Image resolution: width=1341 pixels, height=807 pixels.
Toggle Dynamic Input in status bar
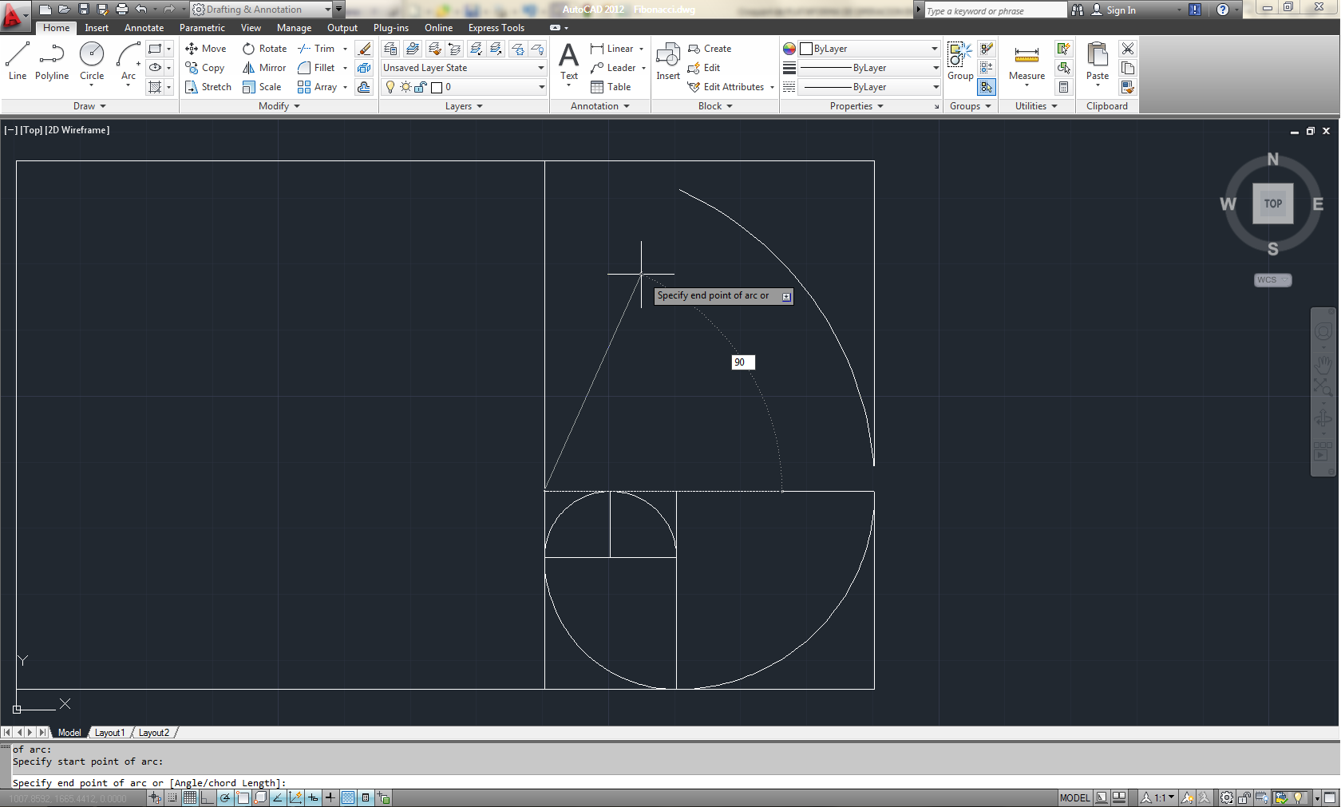point(313,797)
